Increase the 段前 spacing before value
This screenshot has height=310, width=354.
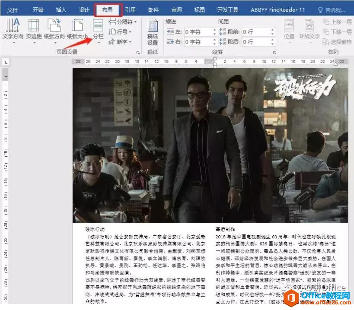[x=273, y=30]
